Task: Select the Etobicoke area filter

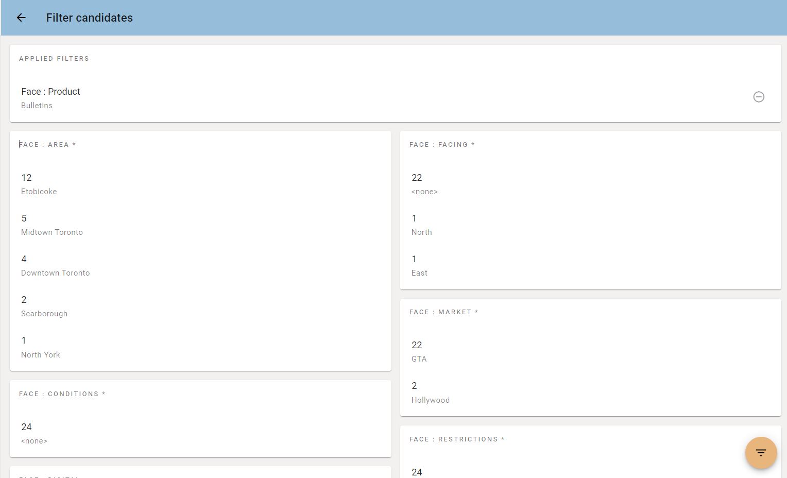Action: [200, 184]
